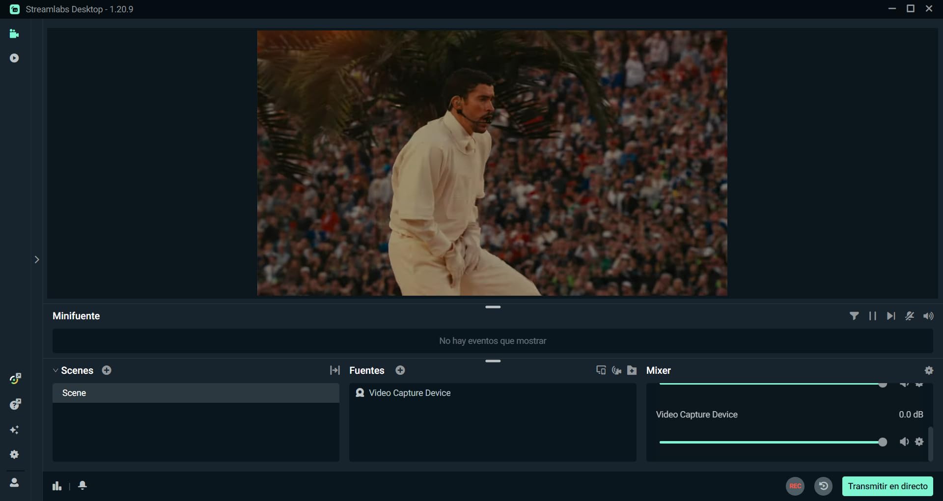This screenshot has height=501, width=943.
Task: Pause the alert queue in Minifuente
Action: [x=872, y=316]
